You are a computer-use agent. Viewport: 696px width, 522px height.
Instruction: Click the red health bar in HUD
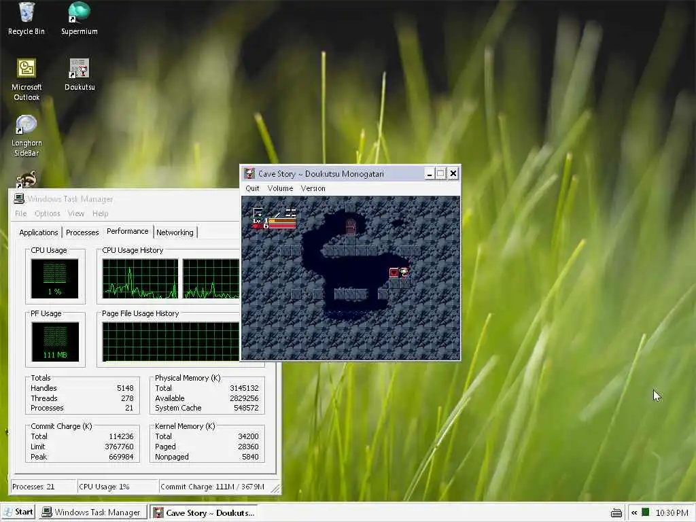pos(282,226)
